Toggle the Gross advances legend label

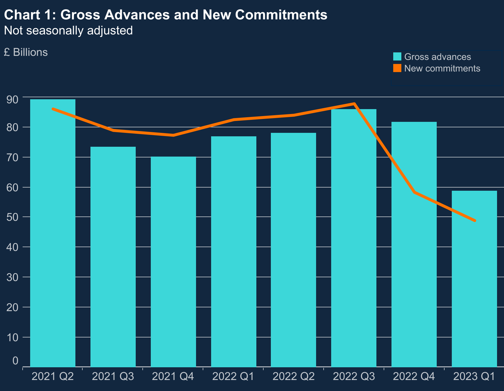pyautogui.click(x=437, y=57)
